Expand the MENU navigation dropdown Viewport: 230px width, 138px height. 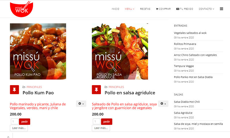[129, 9]
